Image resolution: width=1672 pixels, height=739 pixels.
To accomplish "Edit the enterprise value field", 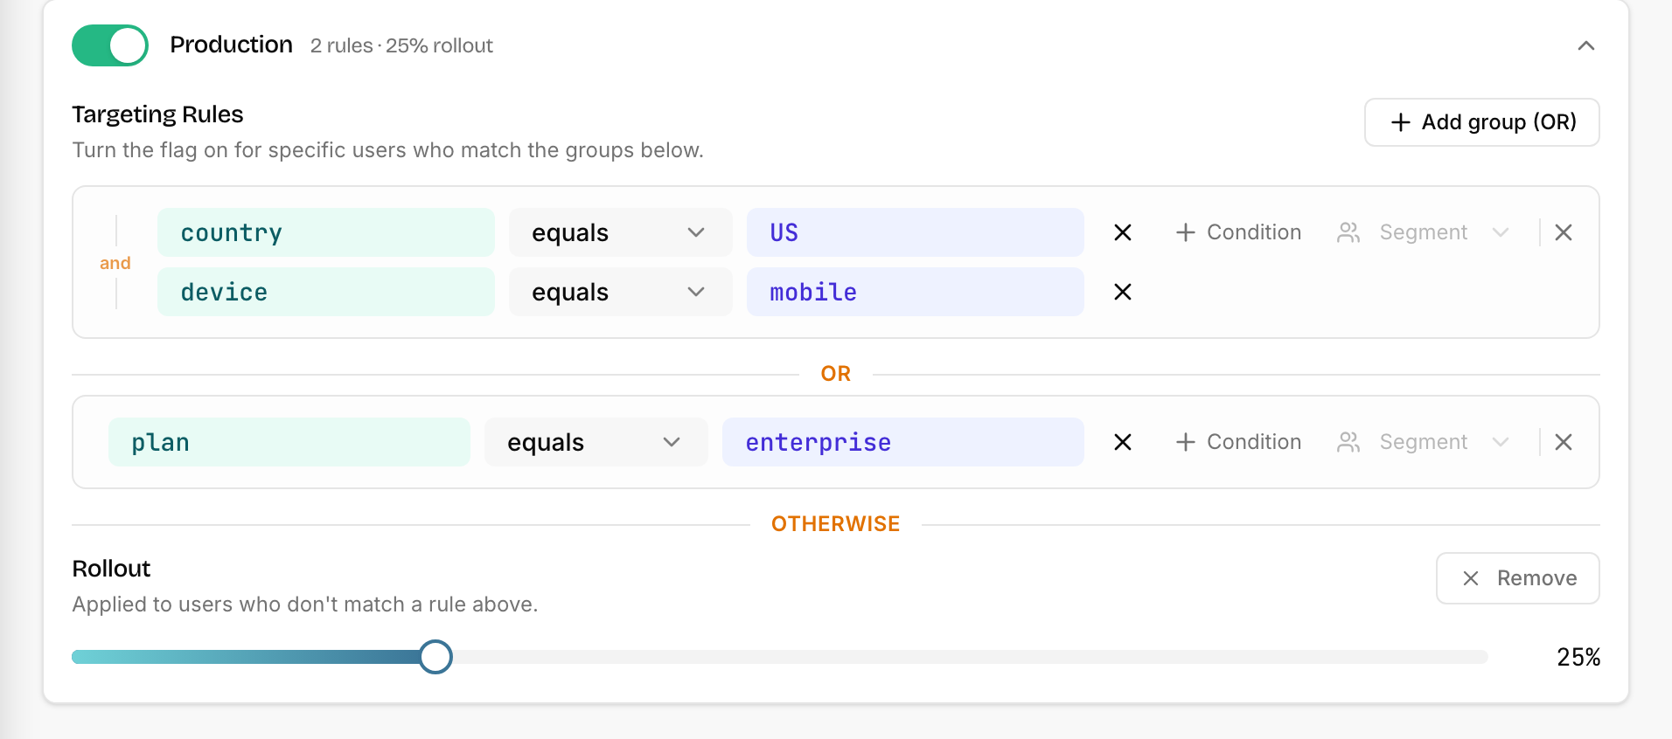I will [x=902, y=442].
